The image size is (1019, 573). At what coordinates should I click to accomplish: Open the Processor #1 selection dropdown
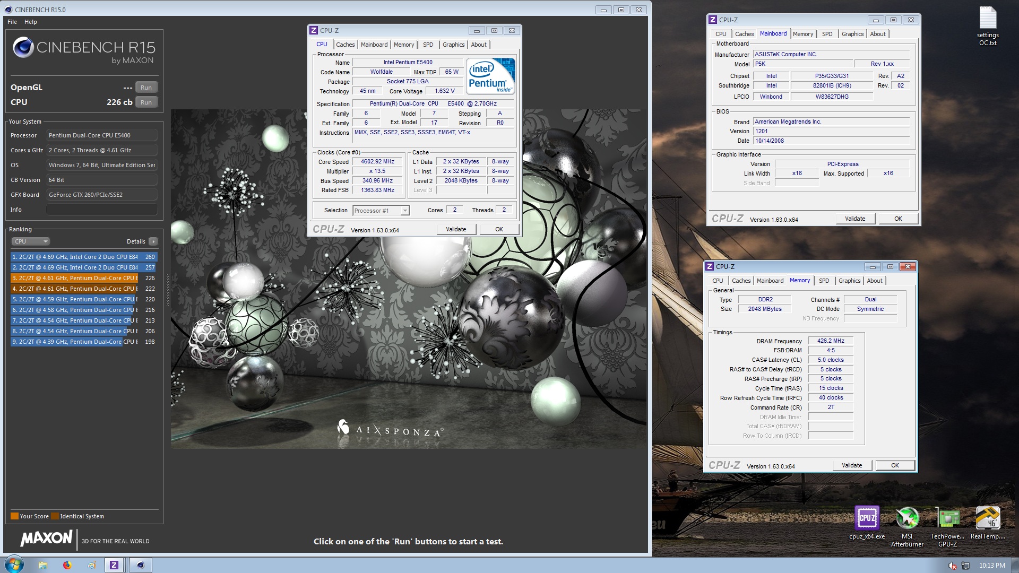pos(381,211)
